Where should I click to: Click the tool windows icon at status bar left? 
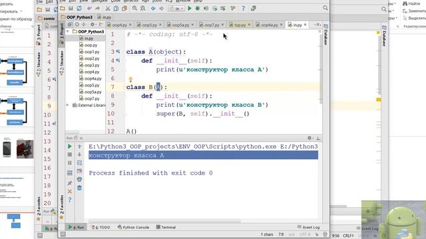pos(63,234)
